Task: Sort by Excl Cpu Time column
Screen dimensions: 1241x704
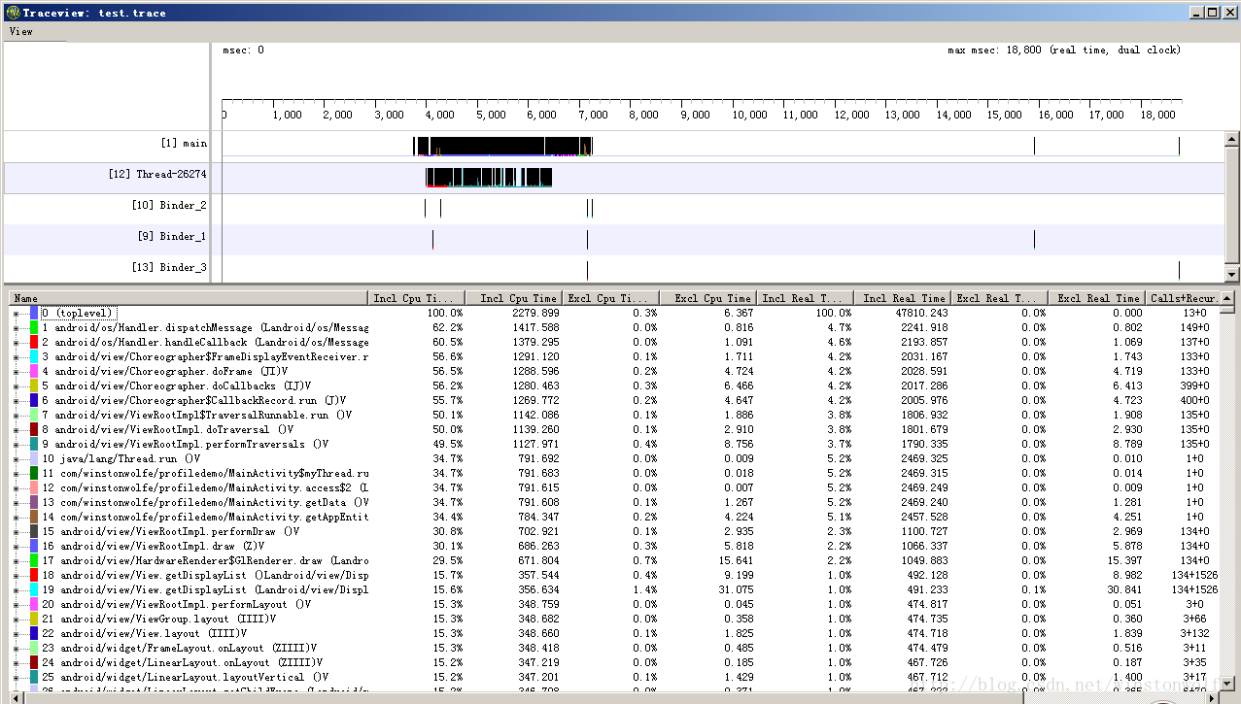Action: [x=707, y=298]
